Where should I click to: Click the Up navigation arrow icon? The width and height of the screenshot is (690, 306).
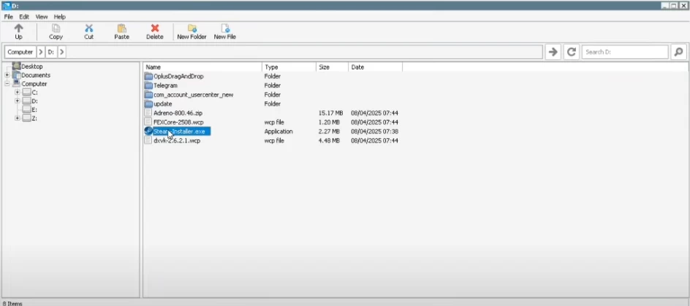(18, 28)
